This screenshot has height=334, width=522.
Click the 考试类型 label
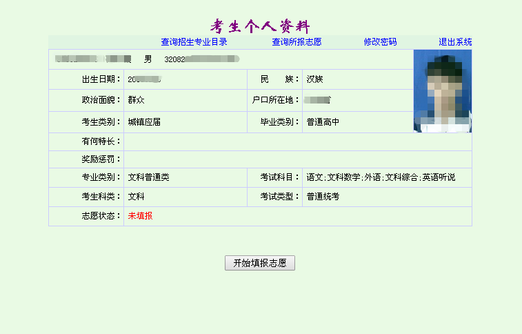pos(280,197)
